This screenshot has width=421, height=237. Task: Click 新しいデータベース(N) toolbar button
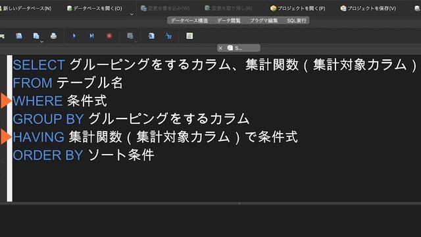[x=26, y=9]
